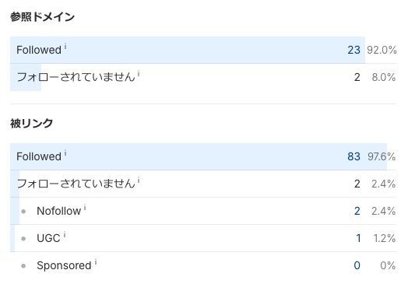Click the 97.6% followed backlinks bar
Image resolution: width=401 pixels, height=284 pixels.
click(199, 156)
